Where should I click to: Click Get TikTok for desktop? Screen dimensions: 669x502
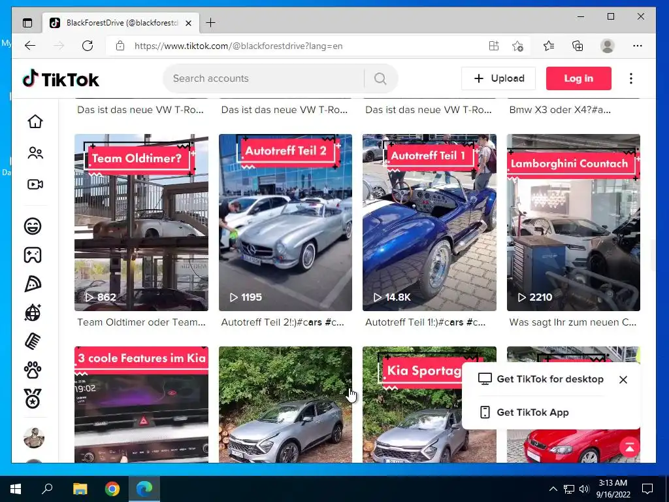(540, 379)
